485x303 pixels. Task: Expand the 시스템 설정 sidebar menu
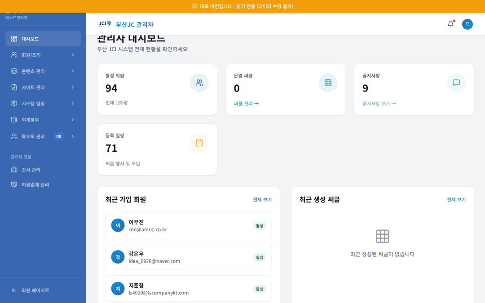43,103
